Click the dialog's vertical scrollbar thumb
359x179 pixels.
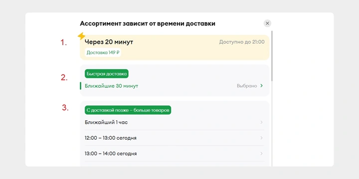tap(272, 56)
